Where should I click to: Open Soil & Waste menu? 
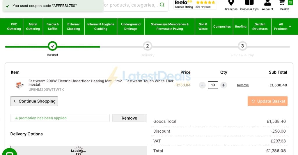(x=203, y=26)
